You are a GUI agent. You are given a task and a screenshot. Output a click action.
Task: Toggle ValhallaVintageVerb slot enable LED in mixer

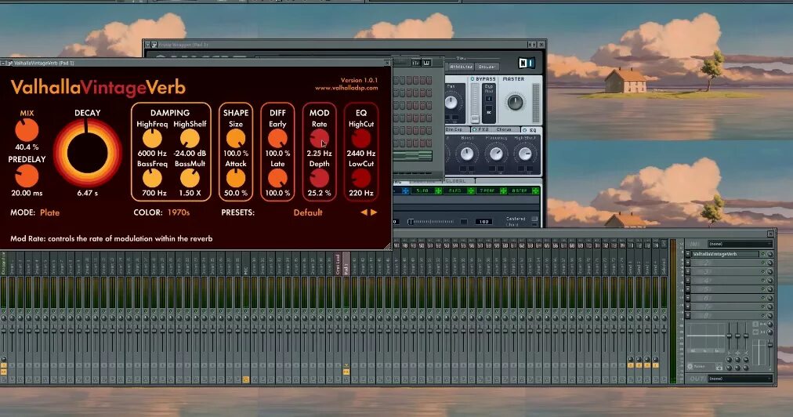click(x=762, y=254)
